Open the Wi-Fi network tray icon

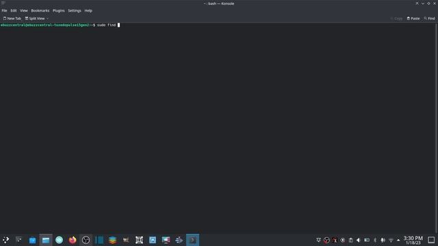pyautogui.click(x=391, y=240)
